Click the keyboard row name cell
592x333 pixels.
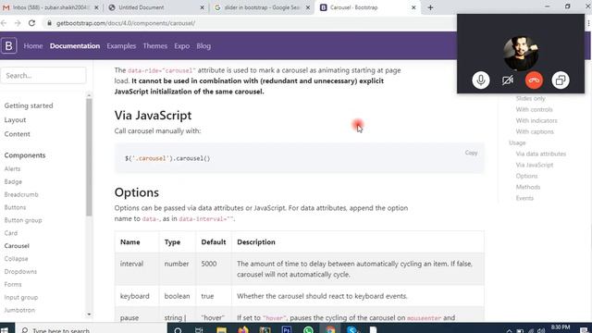[x=137, y=296]
